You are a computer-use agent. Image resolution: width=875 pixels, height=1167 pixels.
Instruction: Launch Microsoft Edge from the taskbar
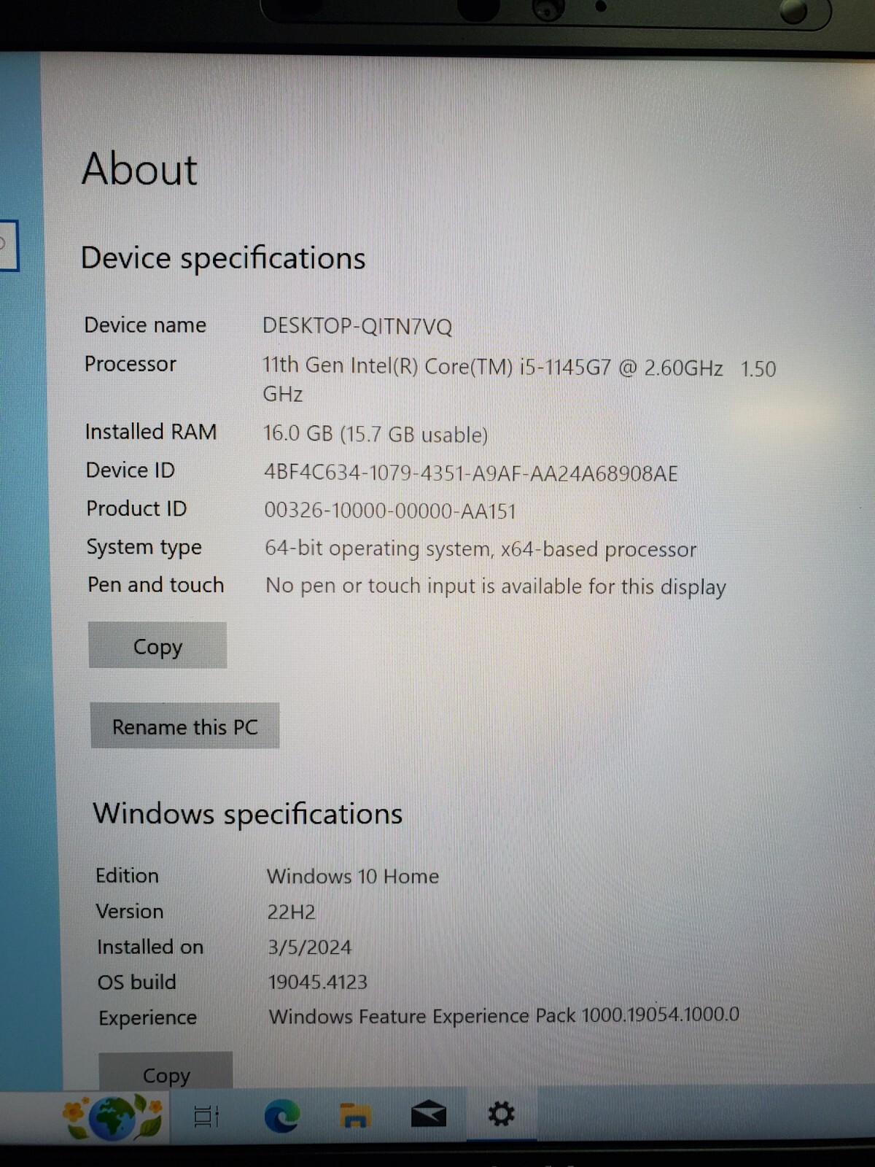(x=281, y=1114)
